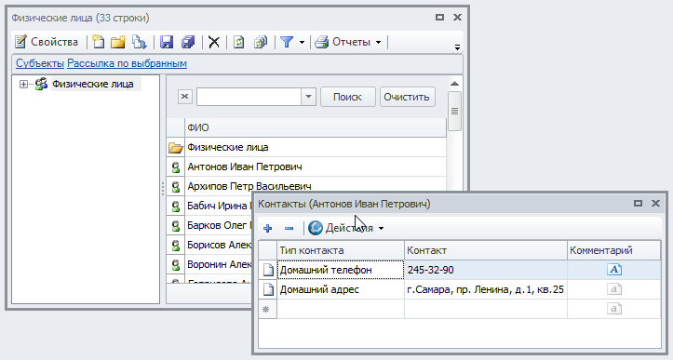Click the copy record icon
Screen dimensions: 673x360
[139, 42]
